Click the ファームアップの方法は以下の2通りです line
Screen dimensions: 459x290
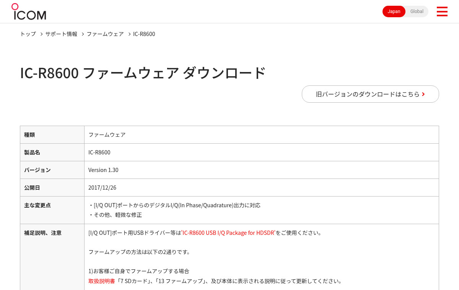pyautogui.click(x=140, y=252)
